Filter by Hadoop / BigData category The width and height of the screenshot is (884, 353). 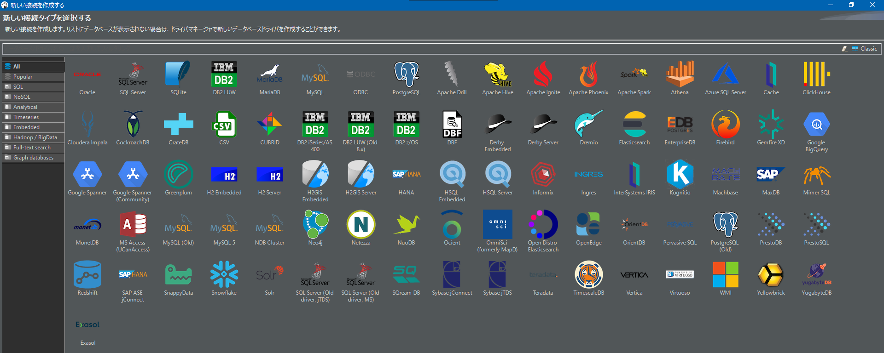33,137
